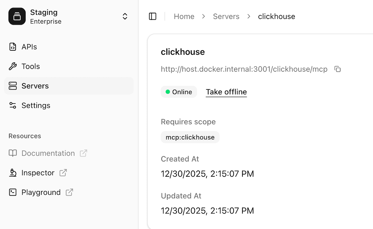Open Servers breadcrumb link
The width and height of the screenshot is (373, 229).
pyautogui.click(x=226, y=16)
